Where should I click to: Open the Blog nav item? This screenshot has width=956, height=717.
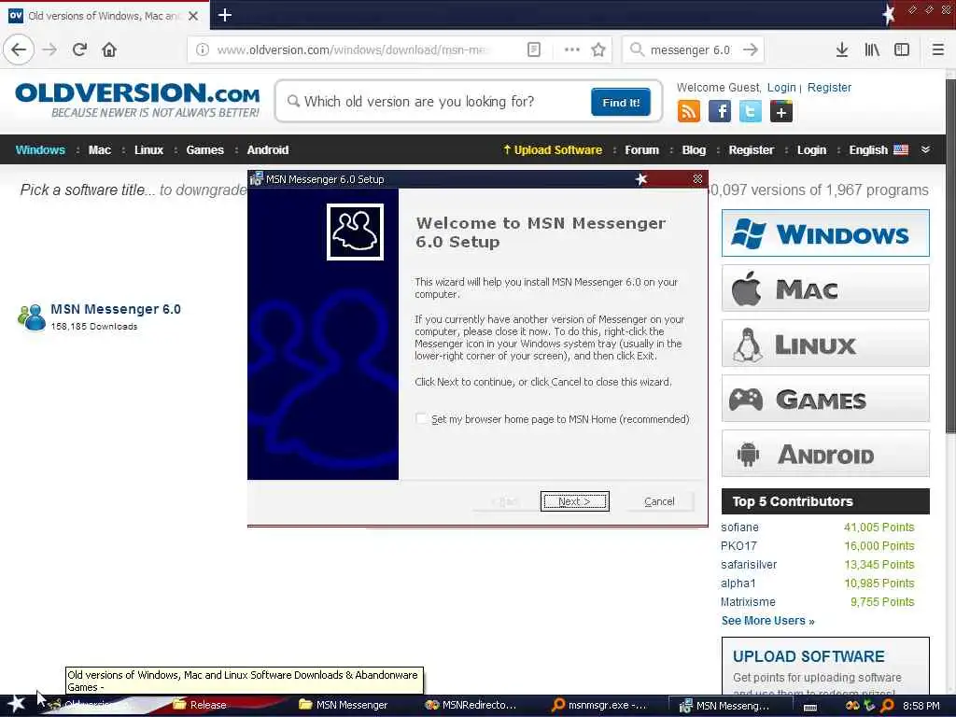click(x=694, y=150)
